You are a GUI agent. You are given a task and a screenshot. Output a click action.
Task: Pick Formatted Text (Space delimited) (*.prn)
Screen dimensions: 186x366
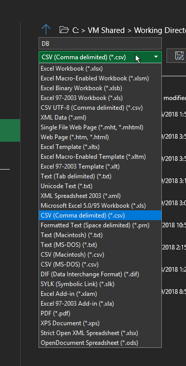[100, 225]
